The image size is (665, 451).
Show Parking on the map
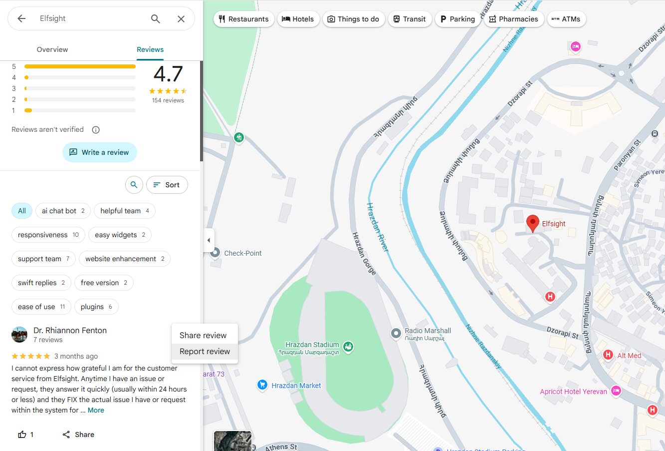[x=457, y=19]
